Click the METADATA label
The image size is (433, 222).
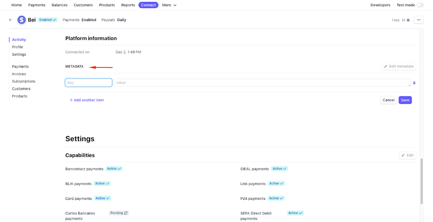tap(74, 67)
